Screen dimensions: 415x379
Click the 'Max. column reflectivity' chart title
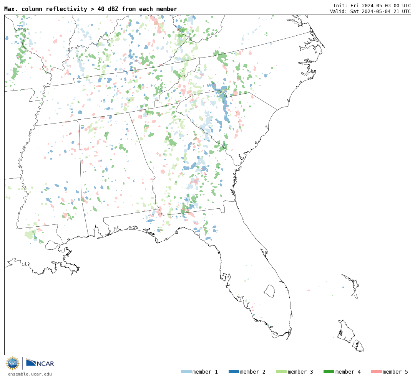(x=91, y=9)
